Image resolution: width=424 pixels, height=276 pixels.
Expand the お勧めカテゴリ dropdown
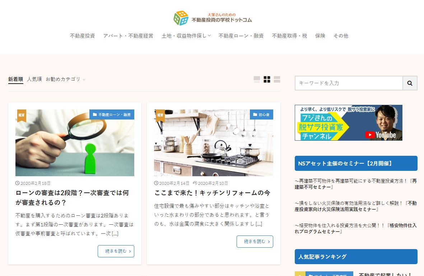(x=65, y=79)
